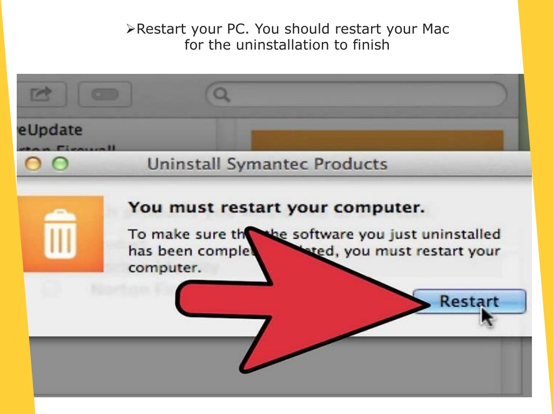The width and height of the screenshot is (553, 414).
Task: Click the "To make sure" dialog message text
Action: pos(314,251)
